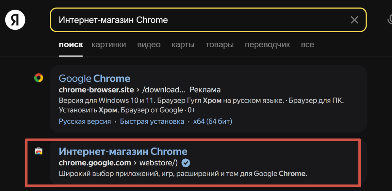Show the все tab
This screenshot has height=191, width=392.
[307, 45]
